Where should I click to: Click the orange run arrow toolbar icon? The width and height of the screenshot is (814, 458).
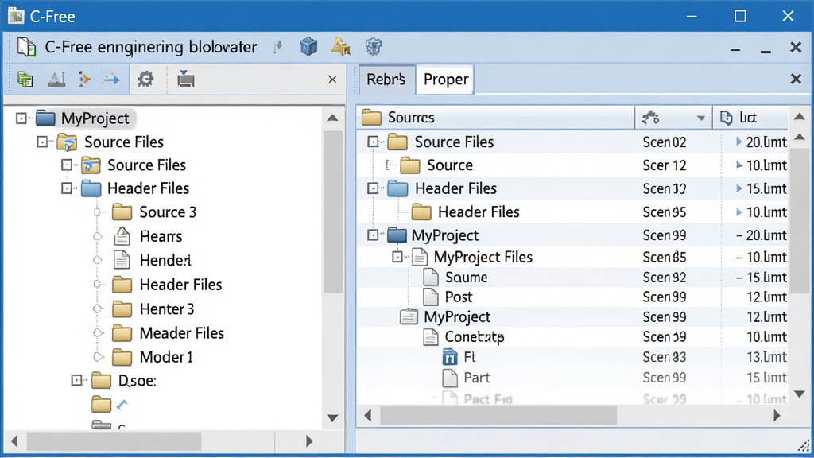click(84, 80)
